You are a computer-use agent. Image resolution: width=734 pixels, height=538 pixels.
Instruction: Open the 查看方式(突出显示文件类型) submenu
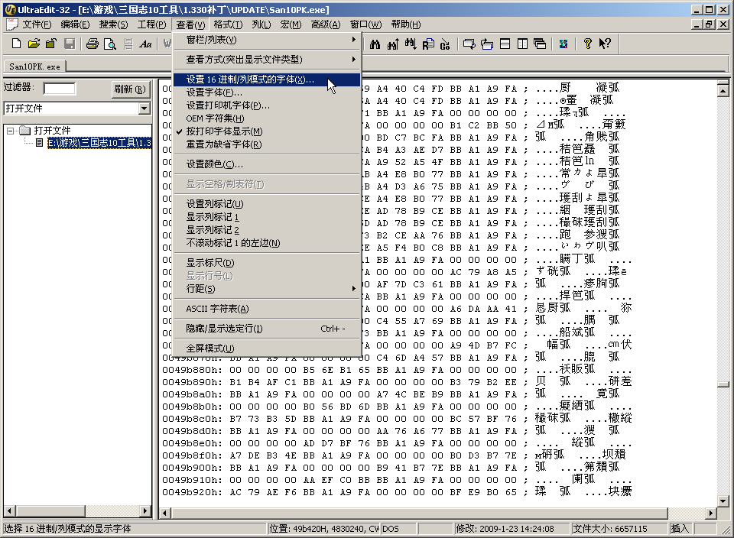coord(267,60)
